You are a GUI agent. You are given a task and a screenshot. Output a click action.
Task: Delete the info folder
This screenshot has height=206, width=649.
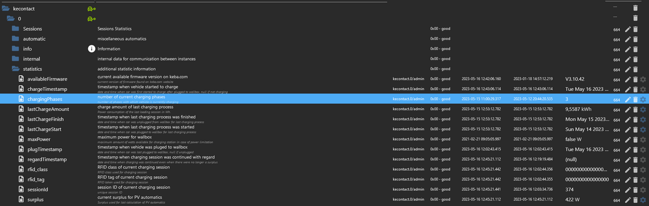(635, 49)
